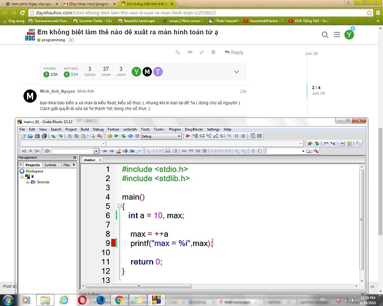Viewport: 383px width, 306px height.
Task: Click the Chrome icon in the taskbar
Action: [x=119, y=299]
